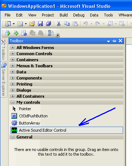Open the New Project dropdown arrow
The image size is (132, 166).
point(14,24)
